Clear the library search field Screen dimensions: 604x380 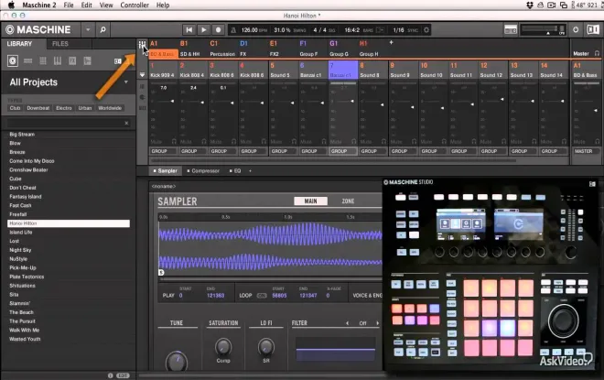126,123
